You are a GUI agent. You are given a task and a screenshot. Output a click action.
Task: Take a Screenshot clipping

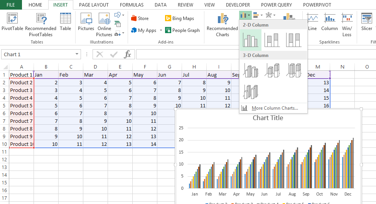(118, 33)
